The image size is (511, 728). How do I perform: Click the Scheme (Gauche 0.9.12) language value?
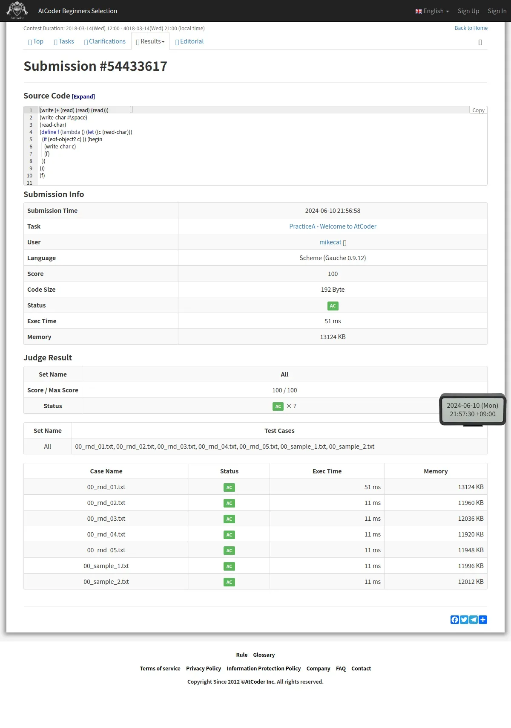click(333, 258)
